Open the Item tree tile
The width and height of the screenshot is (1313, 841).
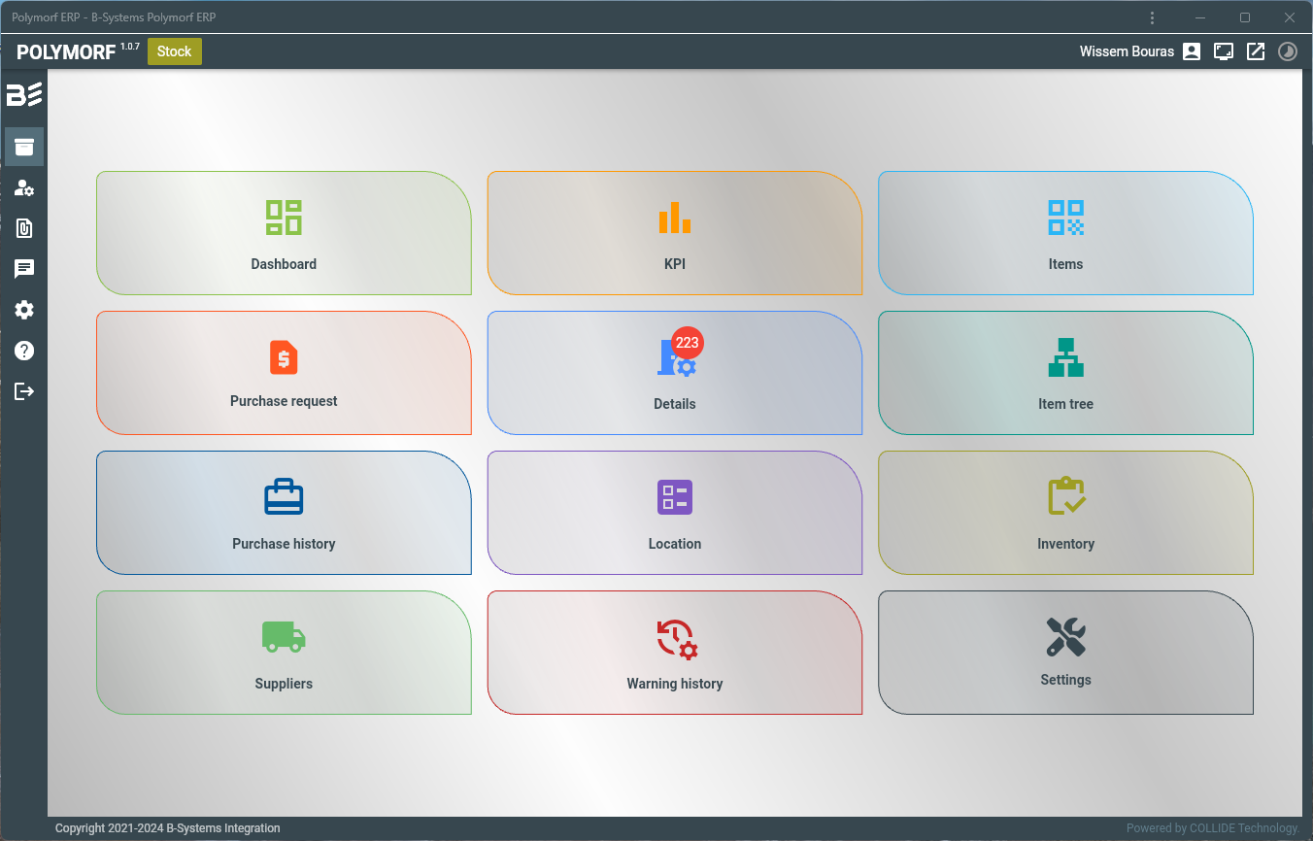1065,373
